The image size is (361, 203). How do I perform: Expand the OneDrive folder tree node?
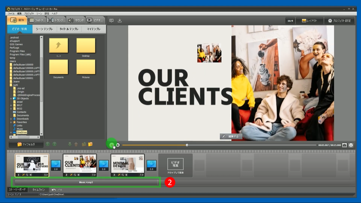[11, 132]
